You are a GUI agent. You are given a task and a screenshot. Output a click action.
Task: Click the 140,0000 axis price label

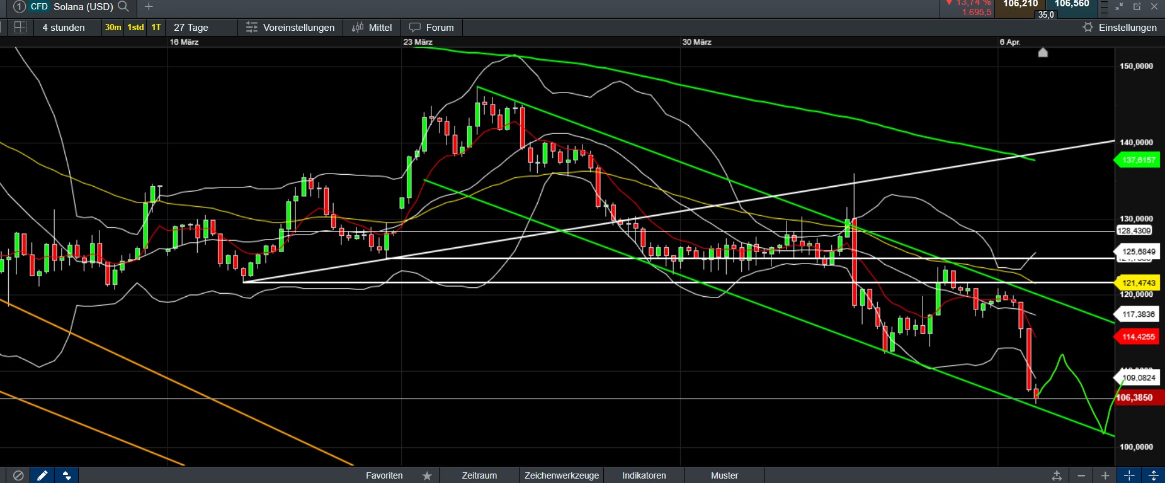1137,143
